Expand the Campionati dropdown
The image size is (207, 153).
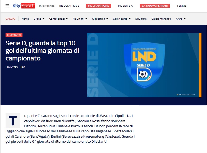pyautogui.click(x=58, y=19)
